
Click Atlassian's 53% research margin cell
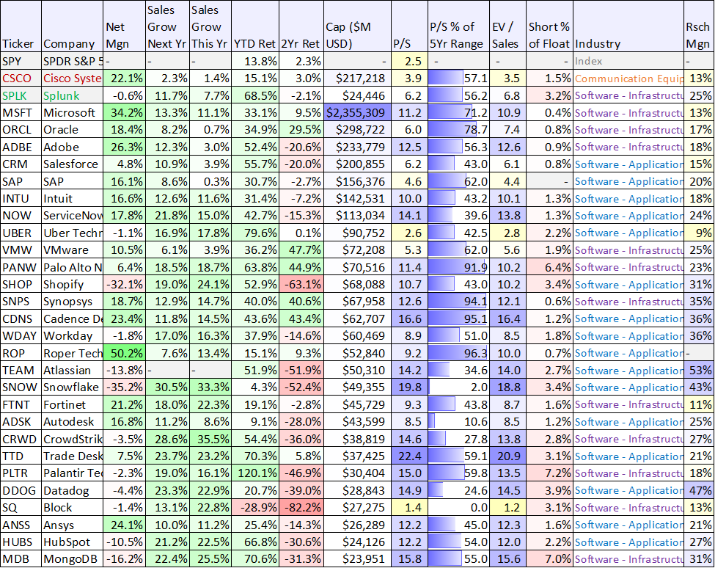tap(699, 370)
